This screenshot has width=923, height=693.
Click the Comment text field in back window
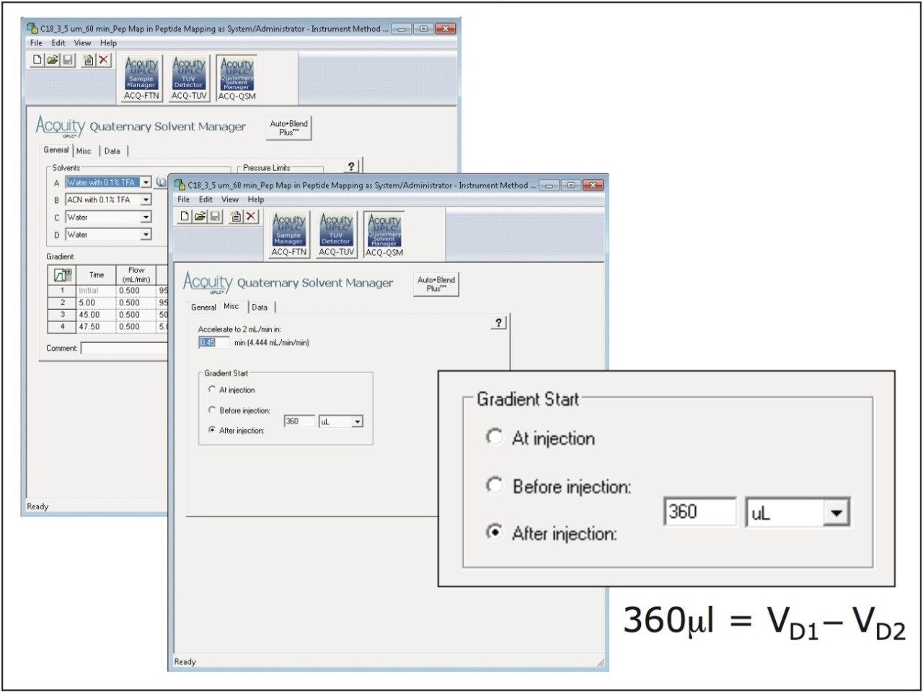[x=123, y=349]
